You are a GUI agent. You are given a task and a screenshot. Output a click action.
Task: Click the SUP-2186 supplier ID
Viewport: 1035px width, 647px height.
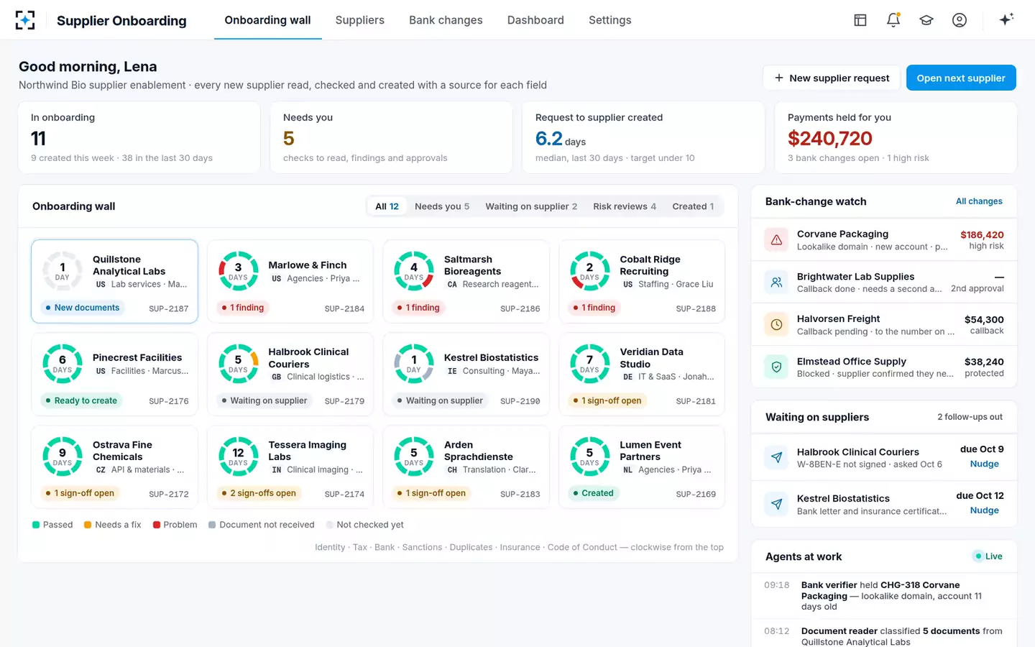(x=520, y=308)
